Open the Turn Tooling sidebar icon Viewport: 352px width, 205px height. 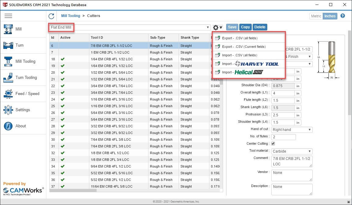coord(8,78)
